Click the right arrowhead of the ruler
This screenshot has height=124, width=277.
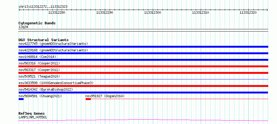267,10
